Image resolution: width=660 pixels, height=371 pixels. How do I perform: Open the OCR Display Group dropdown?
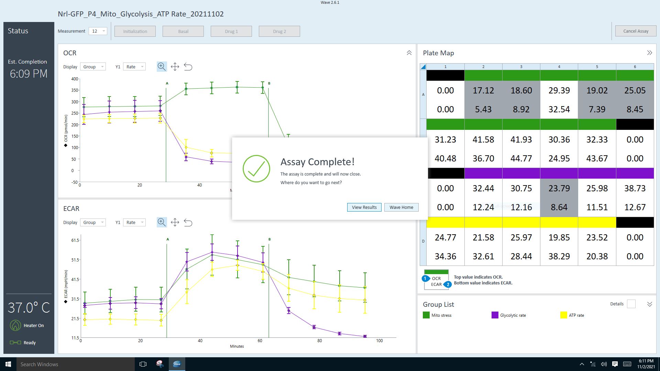(x=93, y=67)
